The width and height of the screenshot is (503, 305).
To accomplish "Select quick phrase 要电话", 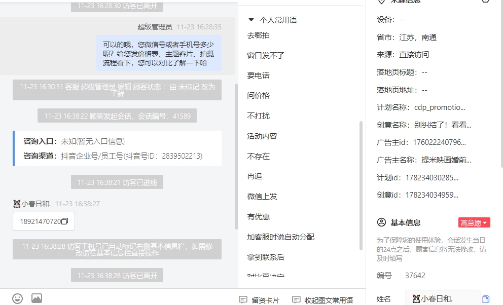I will [x=258, y=75].
